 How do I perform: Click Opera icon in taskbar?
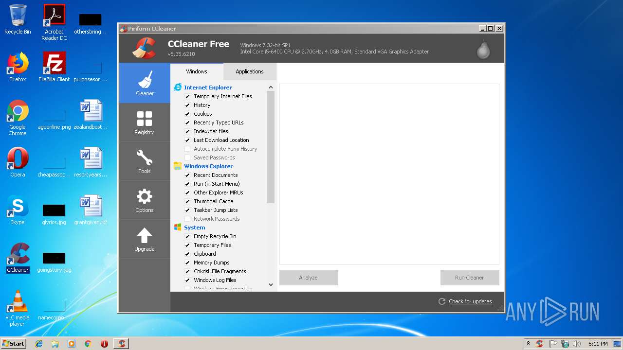(104, 344)
